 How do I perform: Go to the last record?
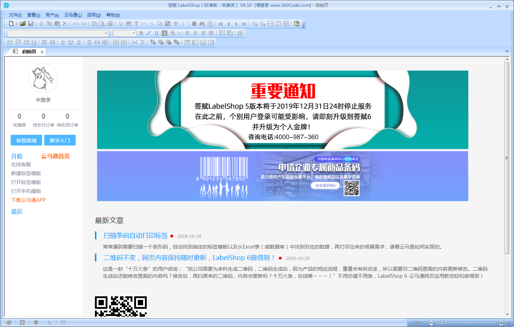(245, 24)
